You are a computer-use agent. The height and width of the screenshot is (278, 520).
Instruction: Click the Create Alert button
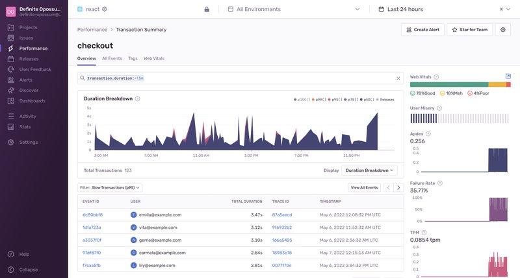422,30
